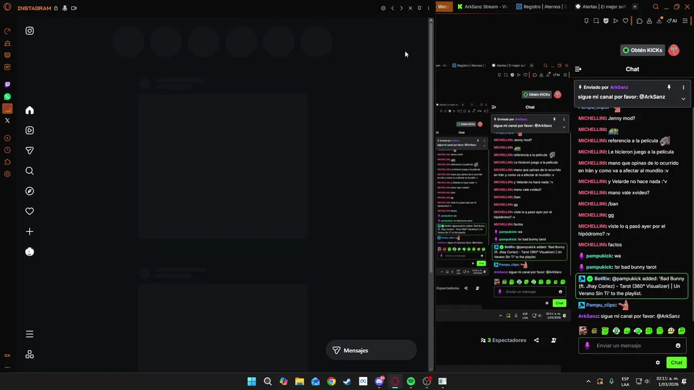Switch to ArkSanz Stream tab
Viewport: 694px width, 390px height.
(482, 7)
